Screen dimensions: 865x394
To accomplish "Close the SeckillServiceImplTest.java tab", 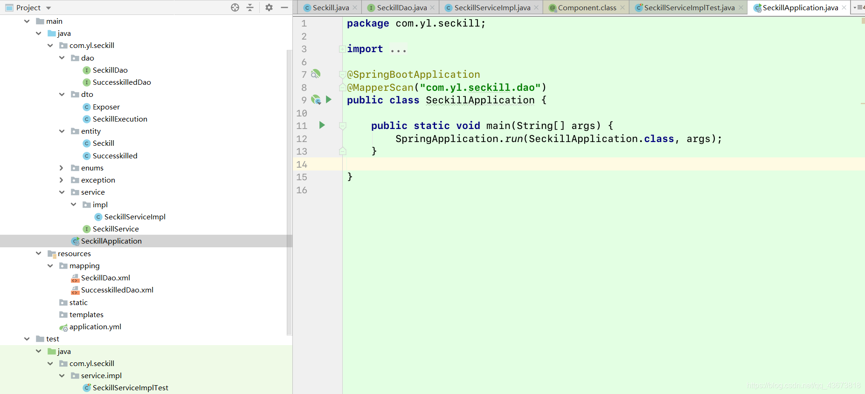I will point(741,7).
